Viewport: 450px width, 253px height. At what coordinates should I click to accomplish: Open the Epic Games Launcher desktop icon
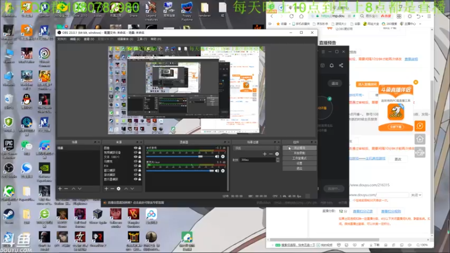(8, 148)
